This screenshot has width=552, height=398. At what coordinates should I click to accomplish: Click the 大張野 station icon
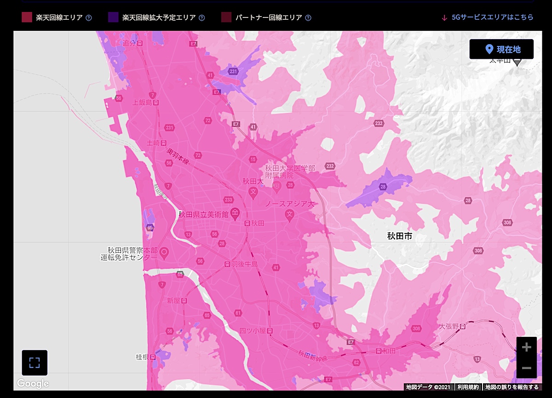tap(463, 326)
